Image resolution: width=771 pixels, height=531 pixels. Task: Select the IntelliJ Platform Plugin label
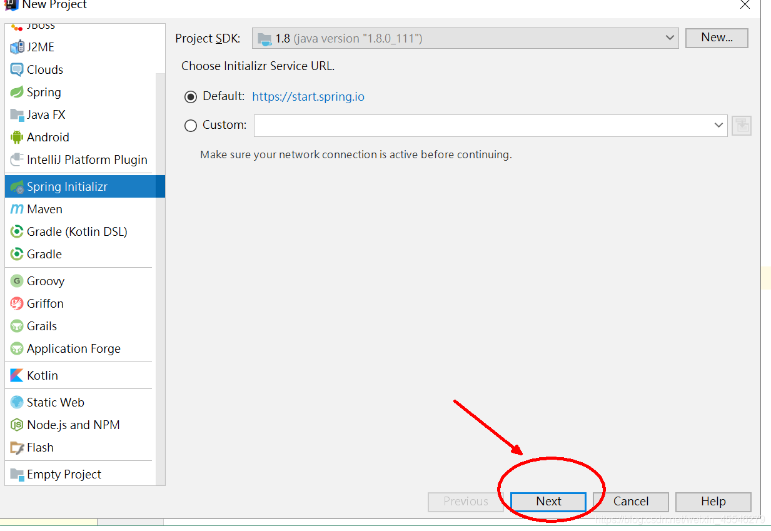pos(87,159)
